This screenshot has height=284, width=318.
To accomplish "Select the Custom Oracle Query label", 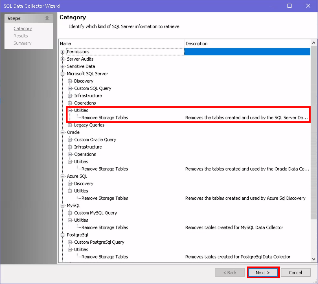I will (x=95, y=140).
